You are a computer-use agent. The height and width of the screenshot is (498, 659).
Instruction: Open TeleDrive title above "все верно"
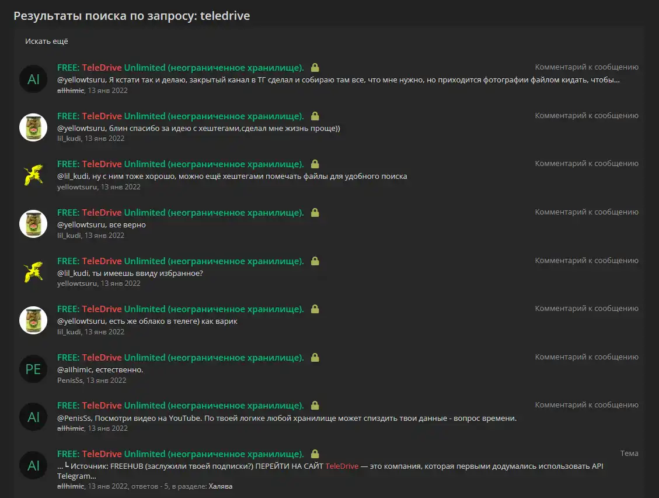[180, 212]
